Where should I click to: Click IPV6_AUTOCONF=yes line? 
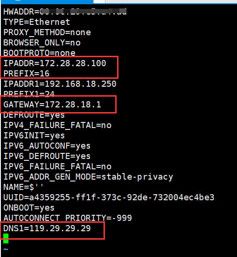[x=47, y=146]
